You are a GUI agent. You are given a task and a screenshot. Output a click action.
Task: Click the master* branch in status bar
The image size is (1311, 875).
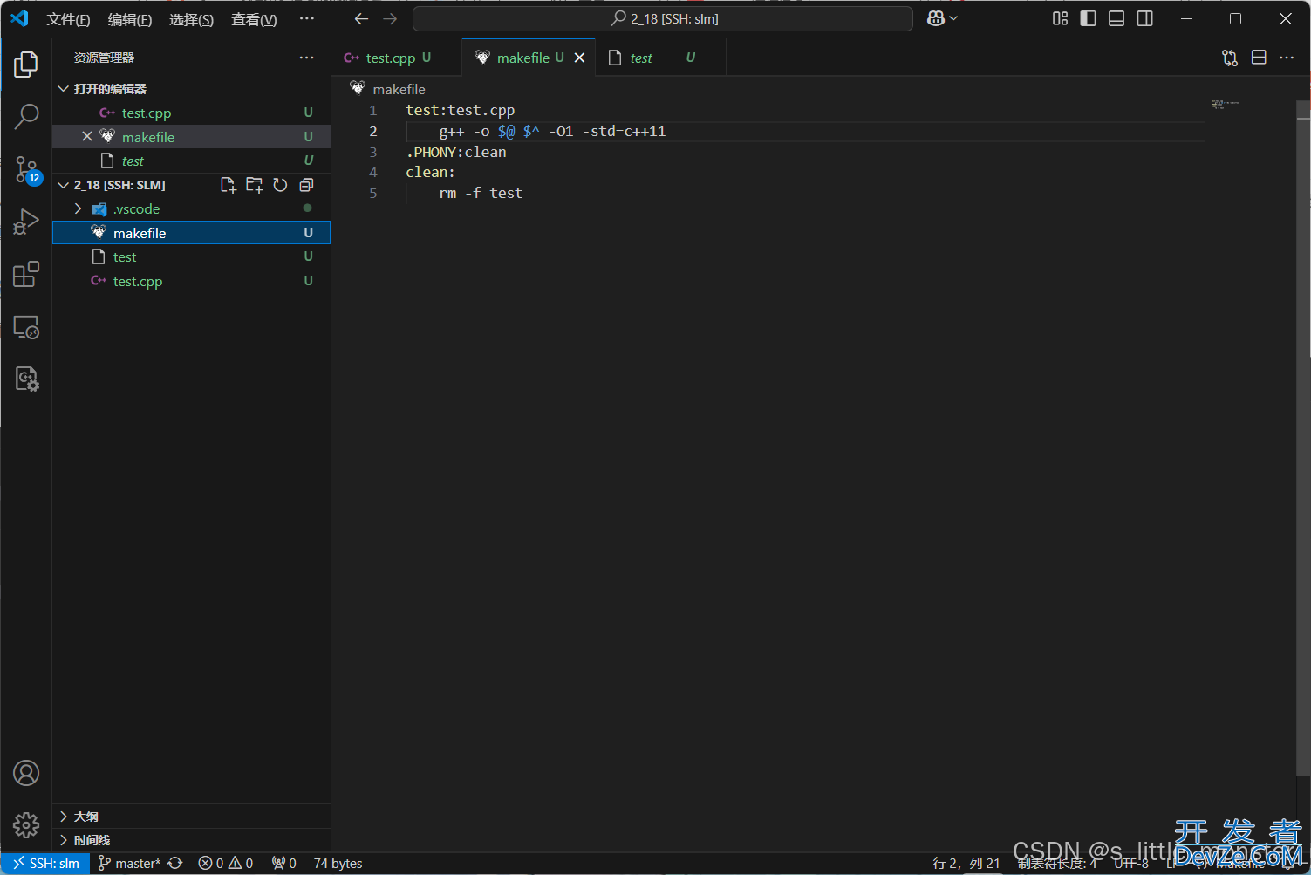tap(129, 863)
